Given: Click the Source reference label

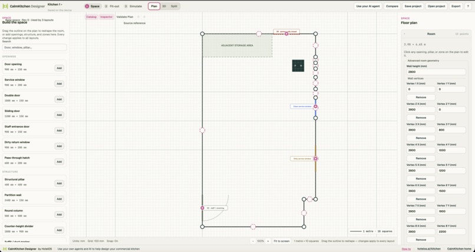Looking at the screenshot, I should (134, 23).
